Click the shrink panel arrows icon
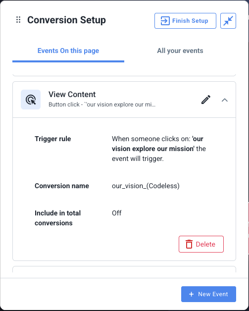Viewport: 249px width, 311px height. [228, 21]
